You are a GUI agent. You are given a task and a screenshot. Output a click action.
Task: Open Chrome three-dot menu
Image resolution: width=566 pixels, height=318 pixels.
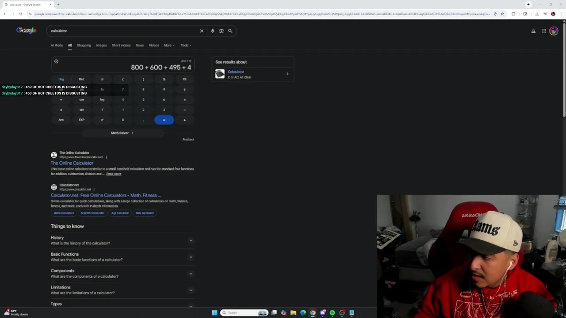click(562, 14)
